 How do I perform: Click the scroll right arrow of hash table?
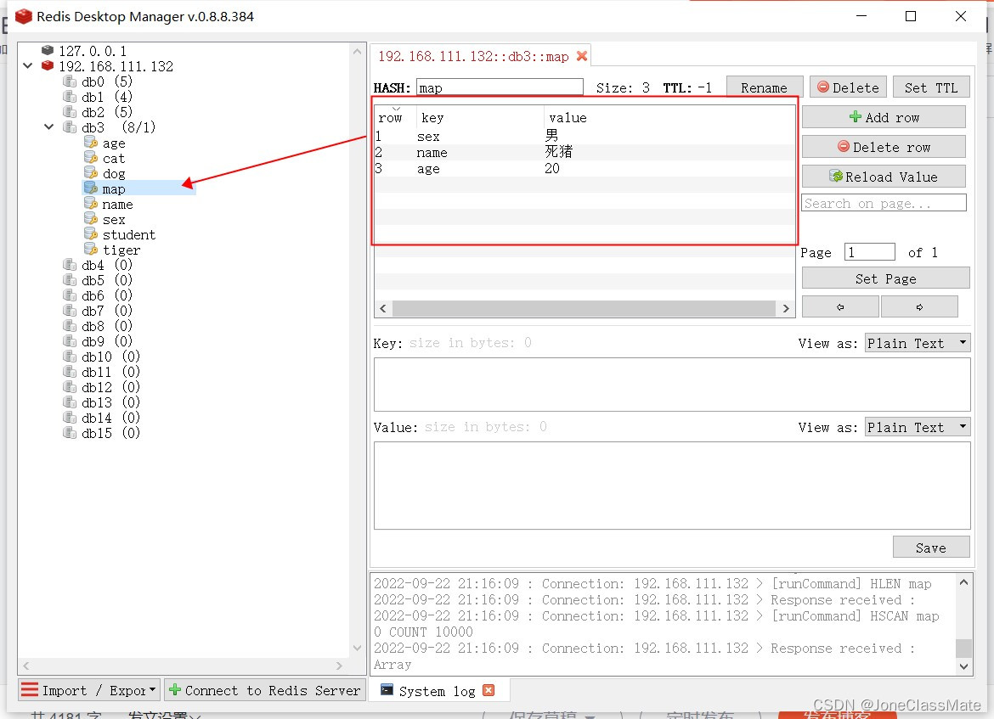coord(786,308)
